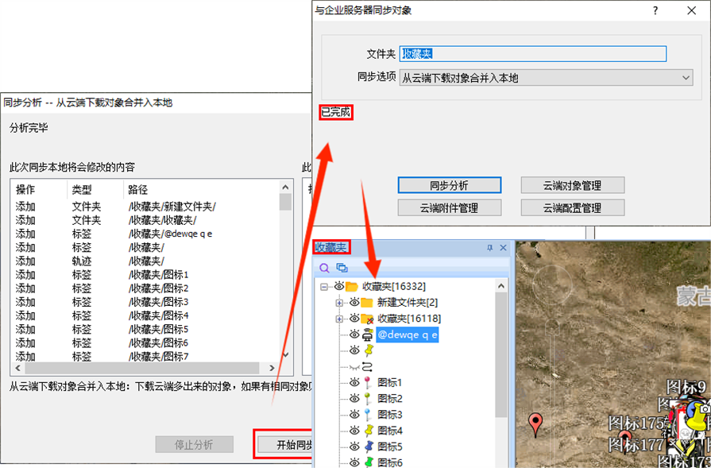Click the search magnifier icon in 收藏夹 panel
Image resolution: width=711 pixels, height=468 pixels.
325,268
